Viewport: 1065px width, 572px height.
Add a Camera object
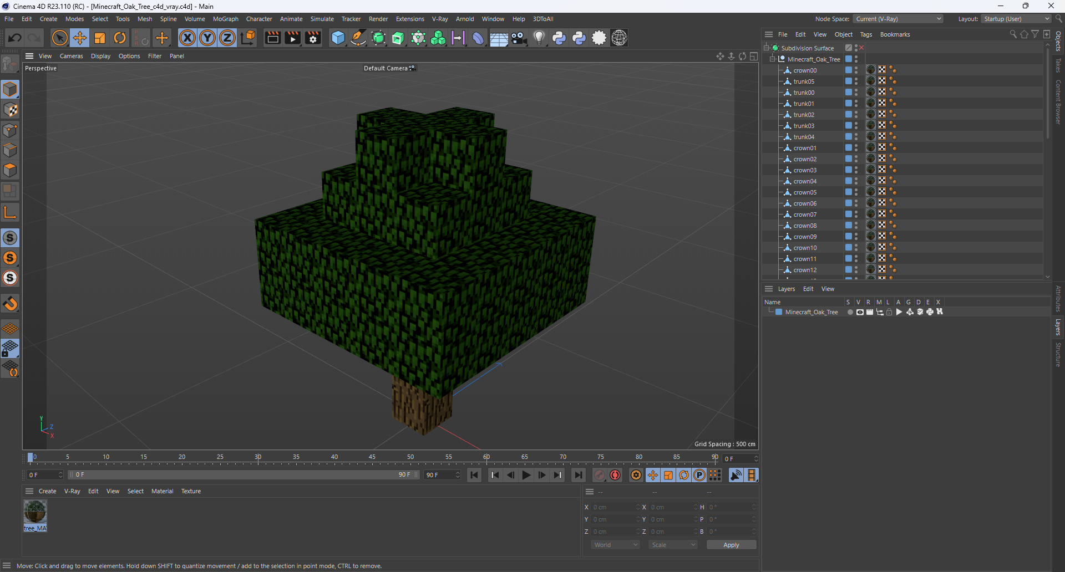(519, 38)
